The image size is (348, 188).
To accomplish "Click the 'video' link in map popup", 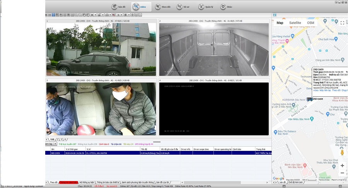I will pyautogui.click(x=316, y=90).
